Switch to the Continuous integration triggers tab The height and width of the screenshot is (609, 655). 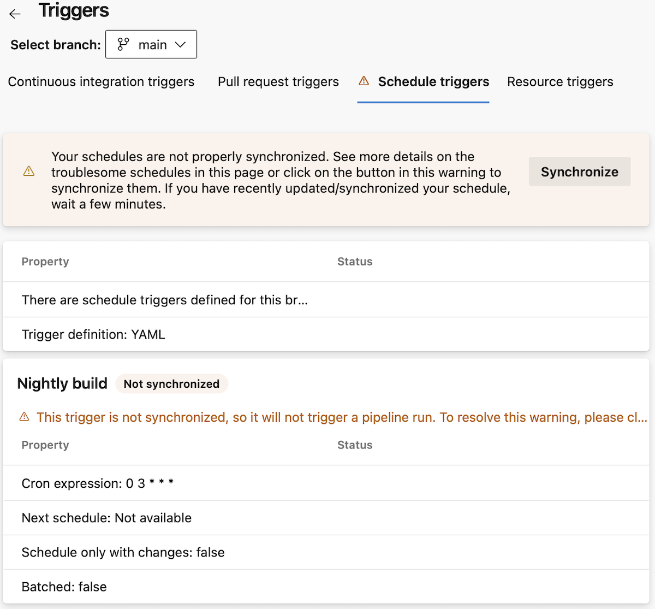101,81
